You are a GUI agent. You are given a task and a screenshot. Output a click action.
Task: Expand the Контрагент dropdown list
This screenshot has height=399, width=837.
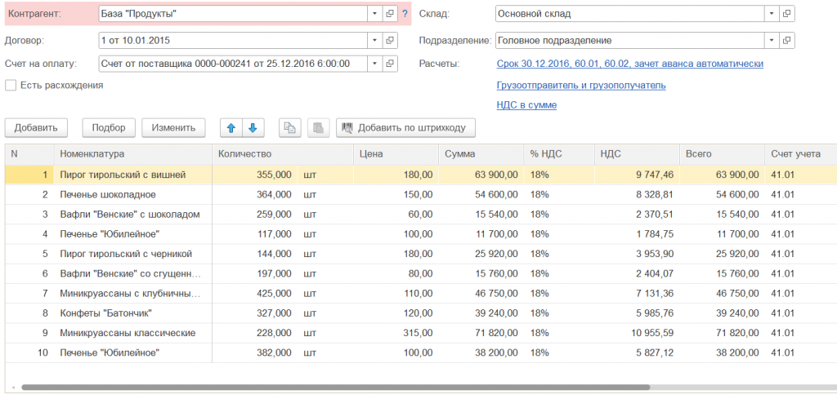click(374, 14)
